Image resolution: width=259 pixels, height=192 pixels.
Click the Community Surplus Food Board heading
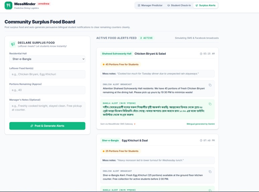(40, 22)
